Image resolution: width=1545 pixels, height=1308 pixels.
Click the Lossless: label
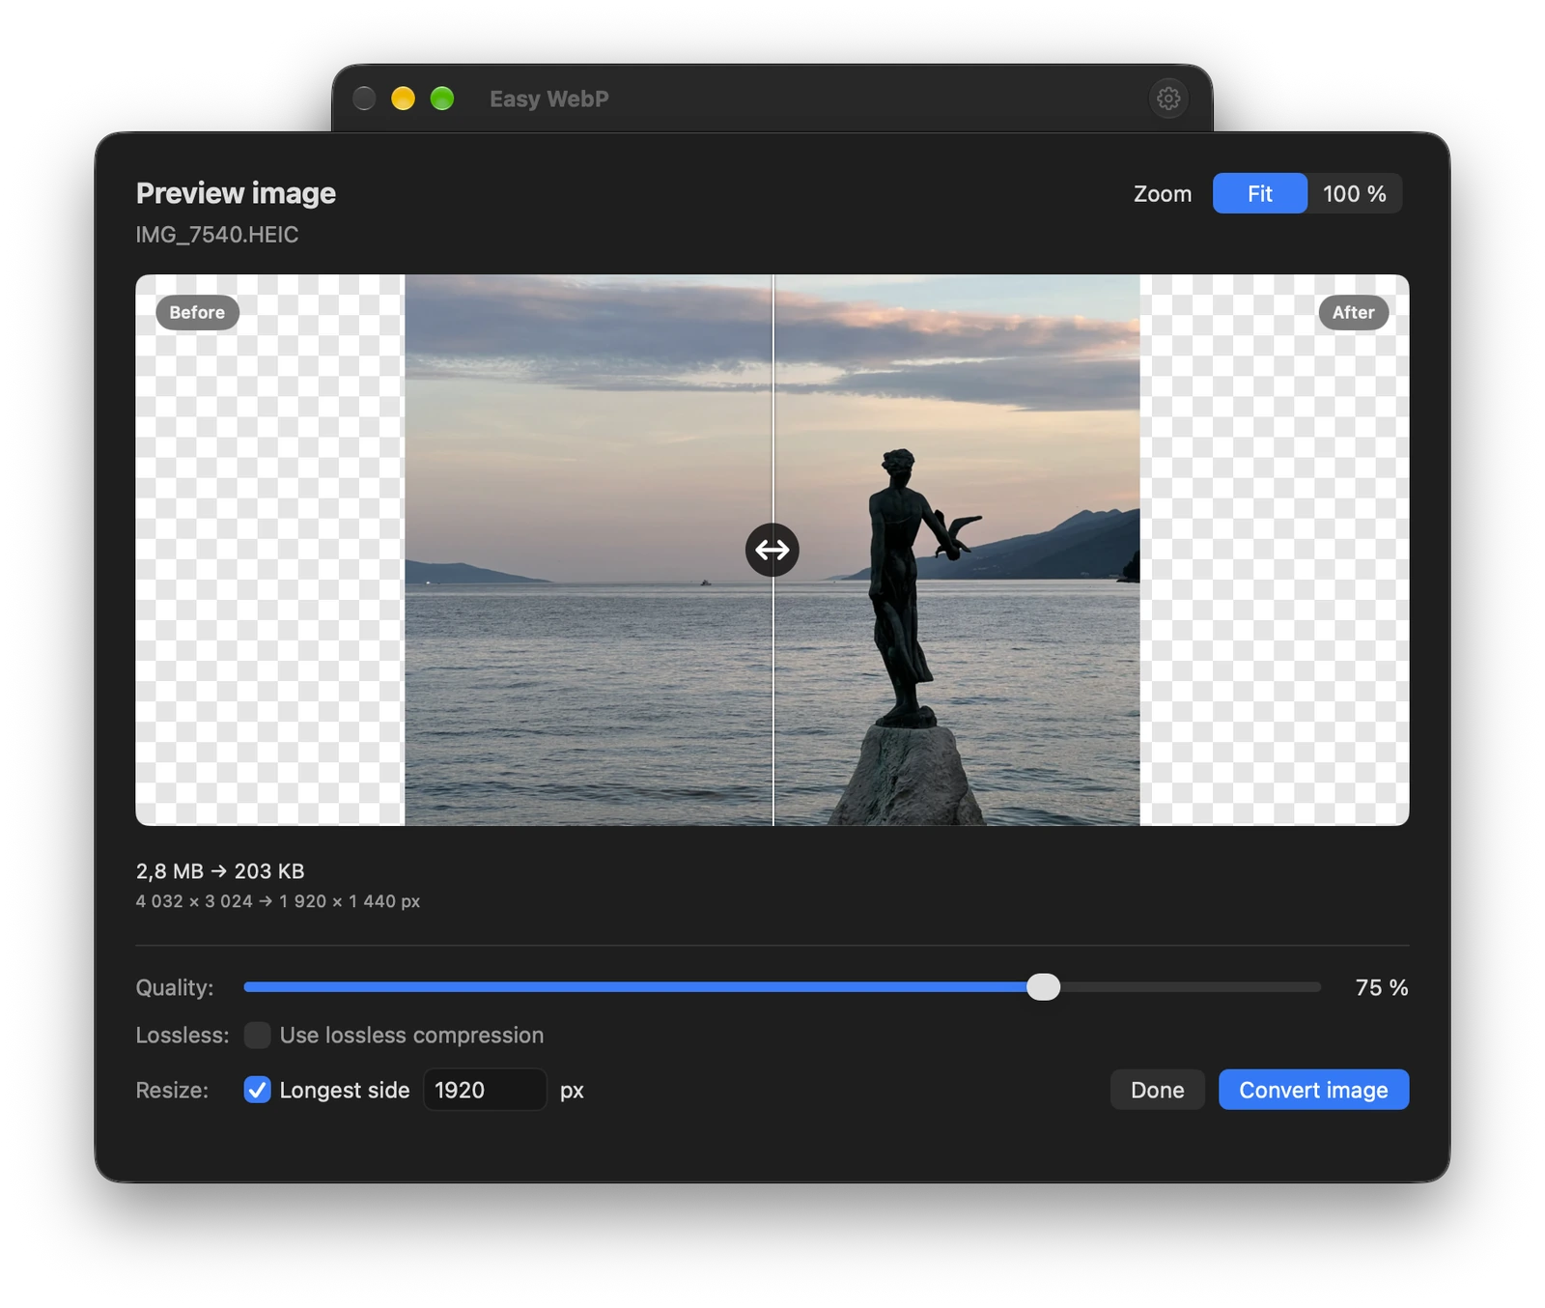[183, 1035]
